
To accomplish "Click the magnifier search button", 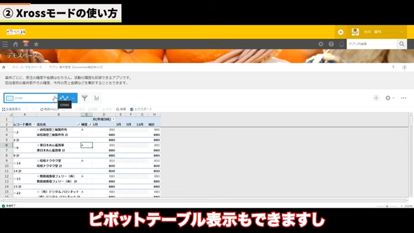I will [402, 44].
